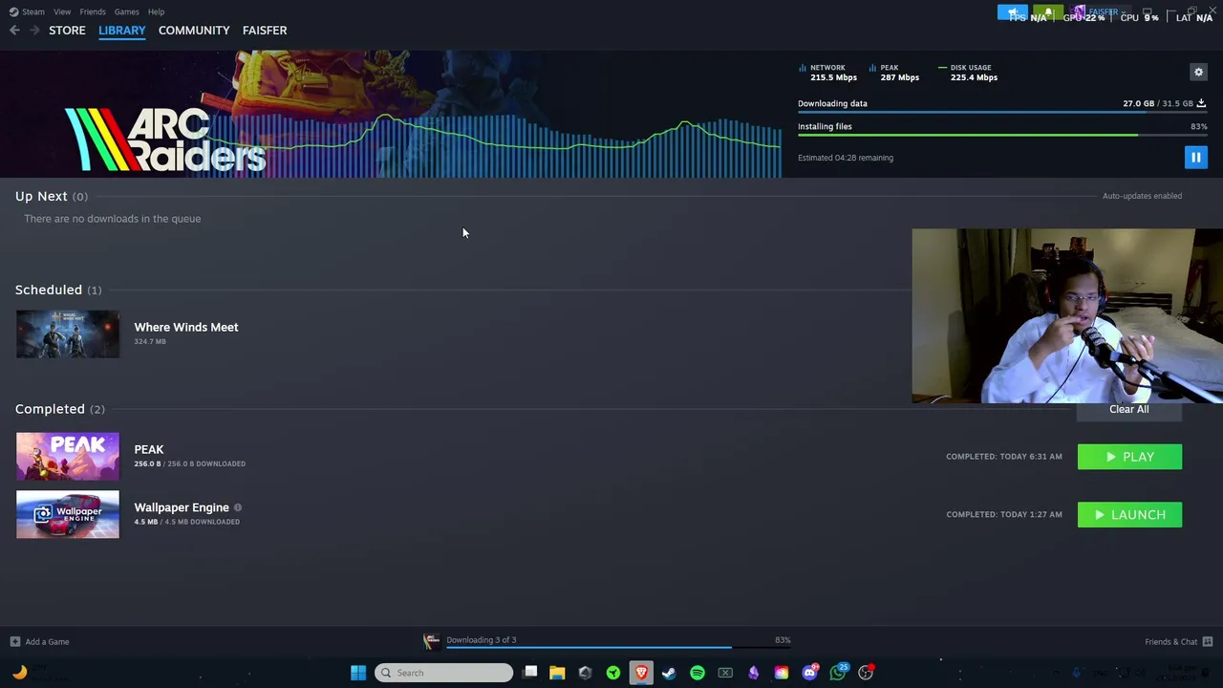
Task: Open the Brave browser taskbar icon
Action: (641, 673)
